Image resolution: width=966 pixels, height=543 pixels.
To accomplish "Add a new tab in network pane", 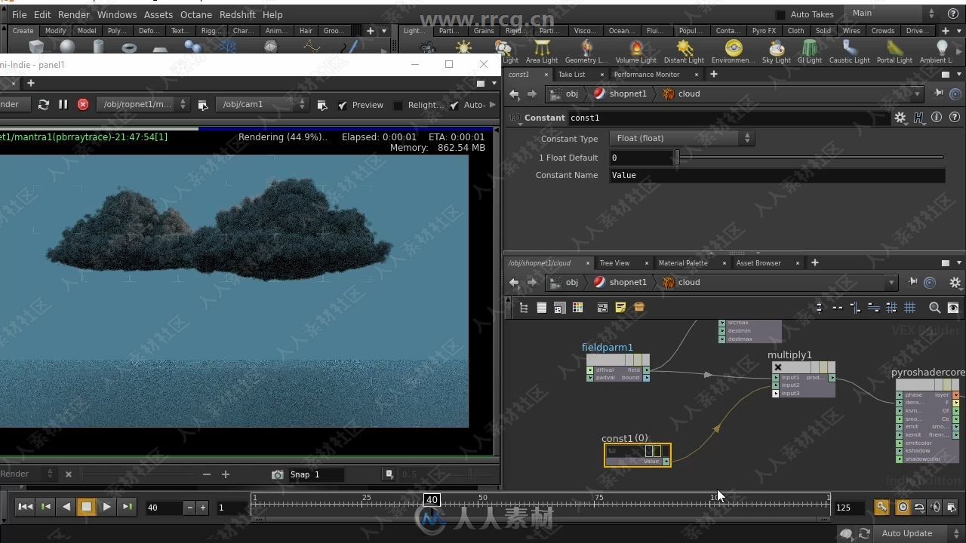I will [x=814, y=262].
